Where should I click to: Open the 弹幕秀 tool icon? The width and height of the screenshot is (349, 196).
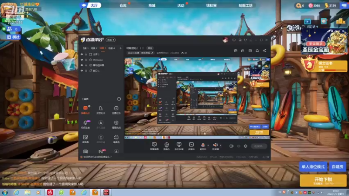point(116,139)
